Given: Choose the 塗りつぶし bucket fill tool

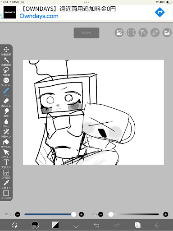Looking at the screenshot, I should click(6, 143).
